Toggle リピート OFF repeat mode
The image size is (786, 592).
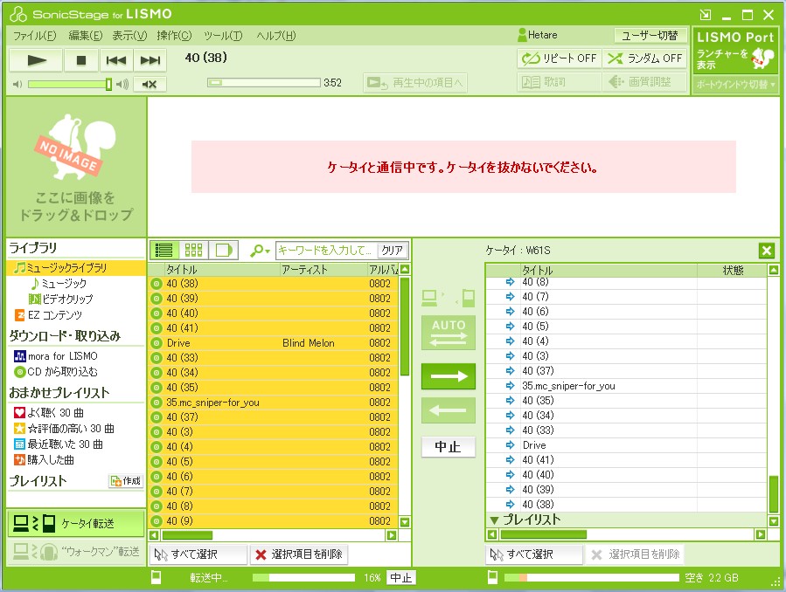(559, 59)
